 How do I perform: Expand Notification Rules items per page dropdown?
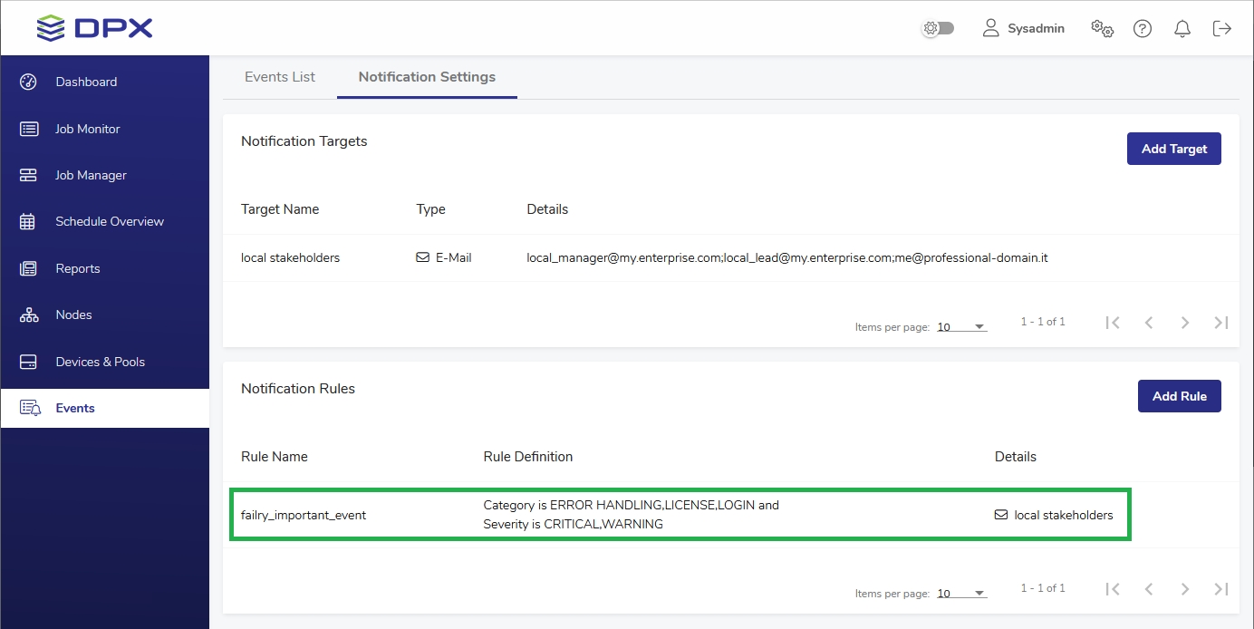click(961, 594)
